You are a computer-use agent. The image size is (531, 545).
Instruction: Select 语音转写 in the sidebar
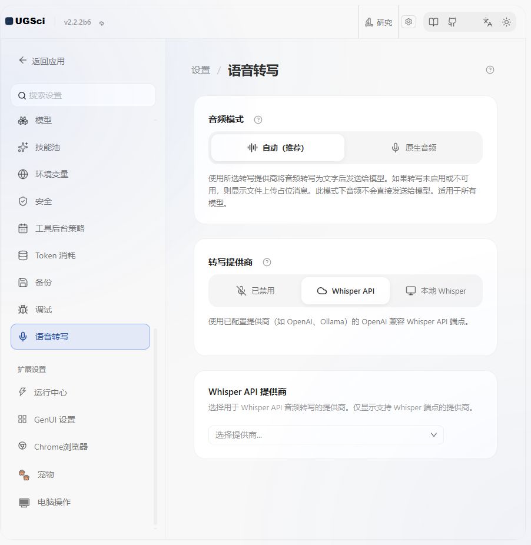pyautogui.click(x=80, y=337)
